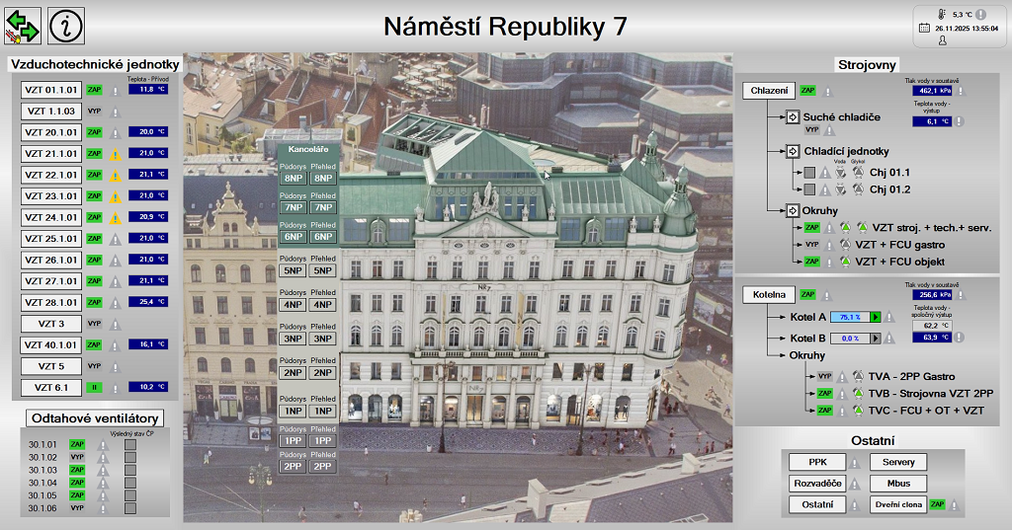
Task: Click the green arrow on Kotel A bar
Action: (x=876, y=317)
